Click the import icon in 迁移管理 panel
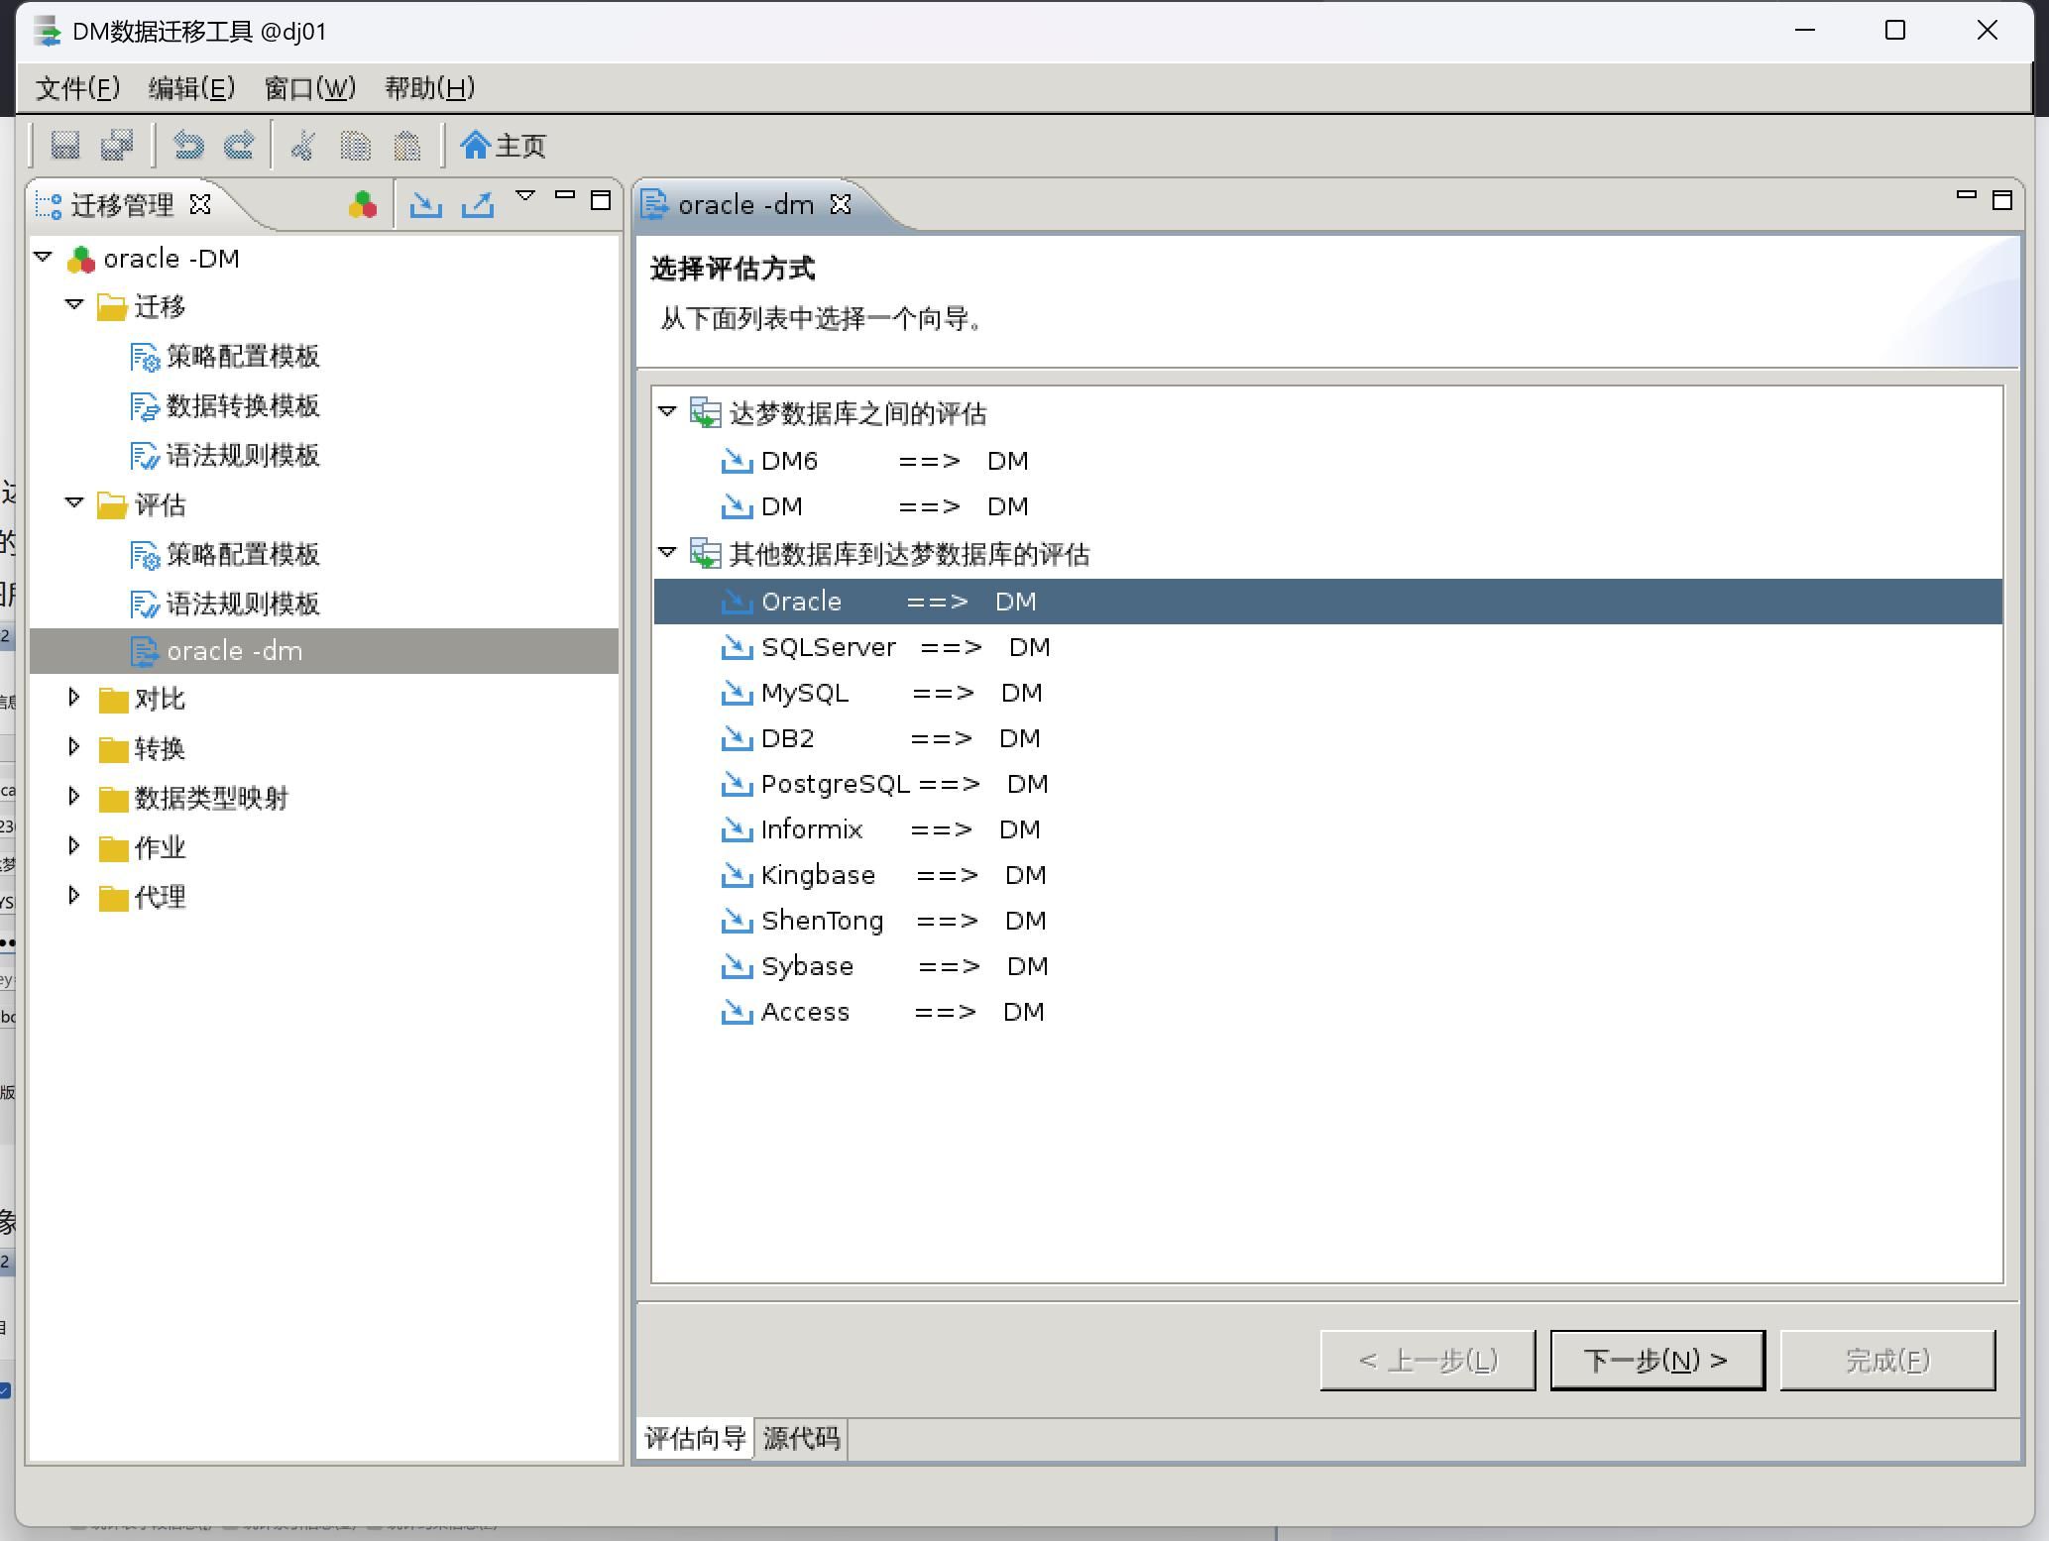 426,205
